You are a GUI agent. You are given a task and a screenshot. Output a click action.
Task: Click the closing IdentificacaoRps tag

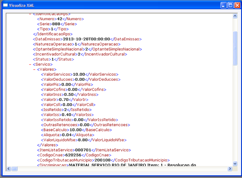click(53, 34)
